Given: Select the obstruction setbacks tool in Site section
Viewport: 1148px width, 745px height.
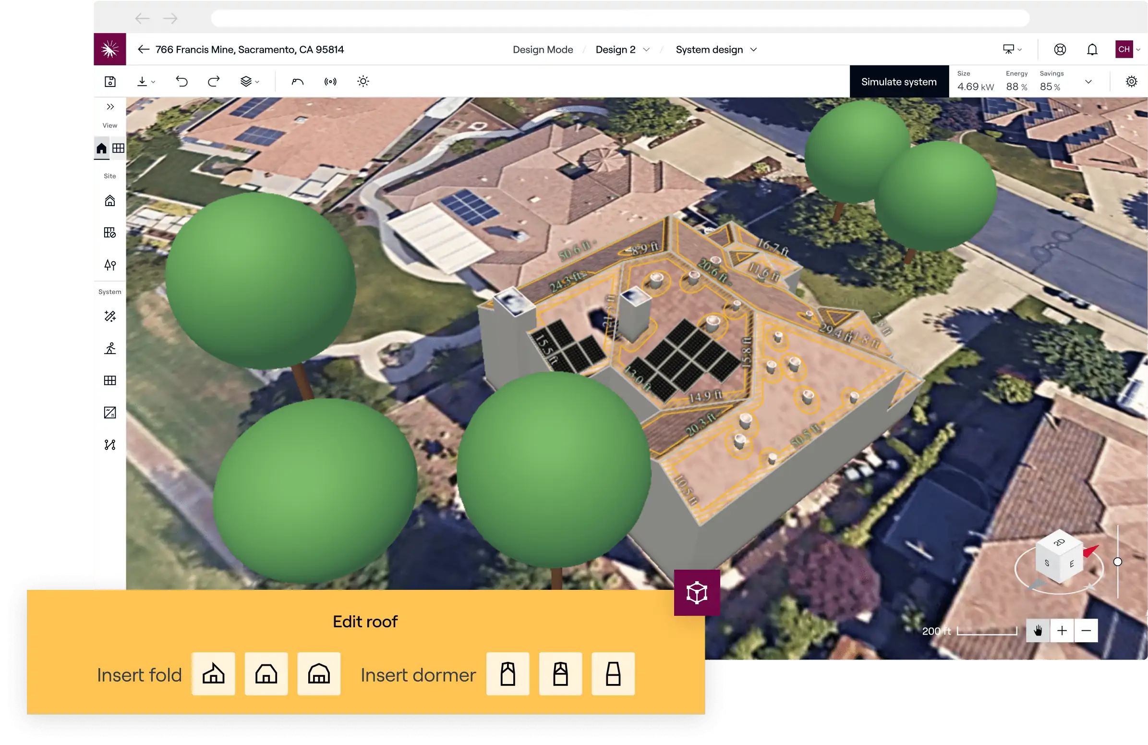Looking at the screenshot, I should (110, 232).
